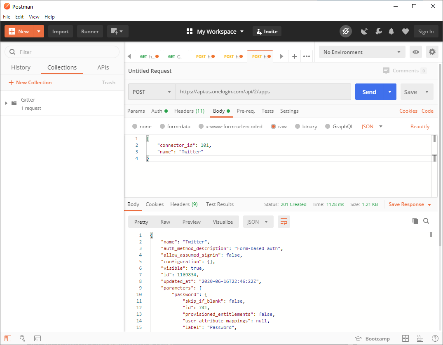
Task: Toggle the sidebar visibility in status bar
Action: click(8, 338)
